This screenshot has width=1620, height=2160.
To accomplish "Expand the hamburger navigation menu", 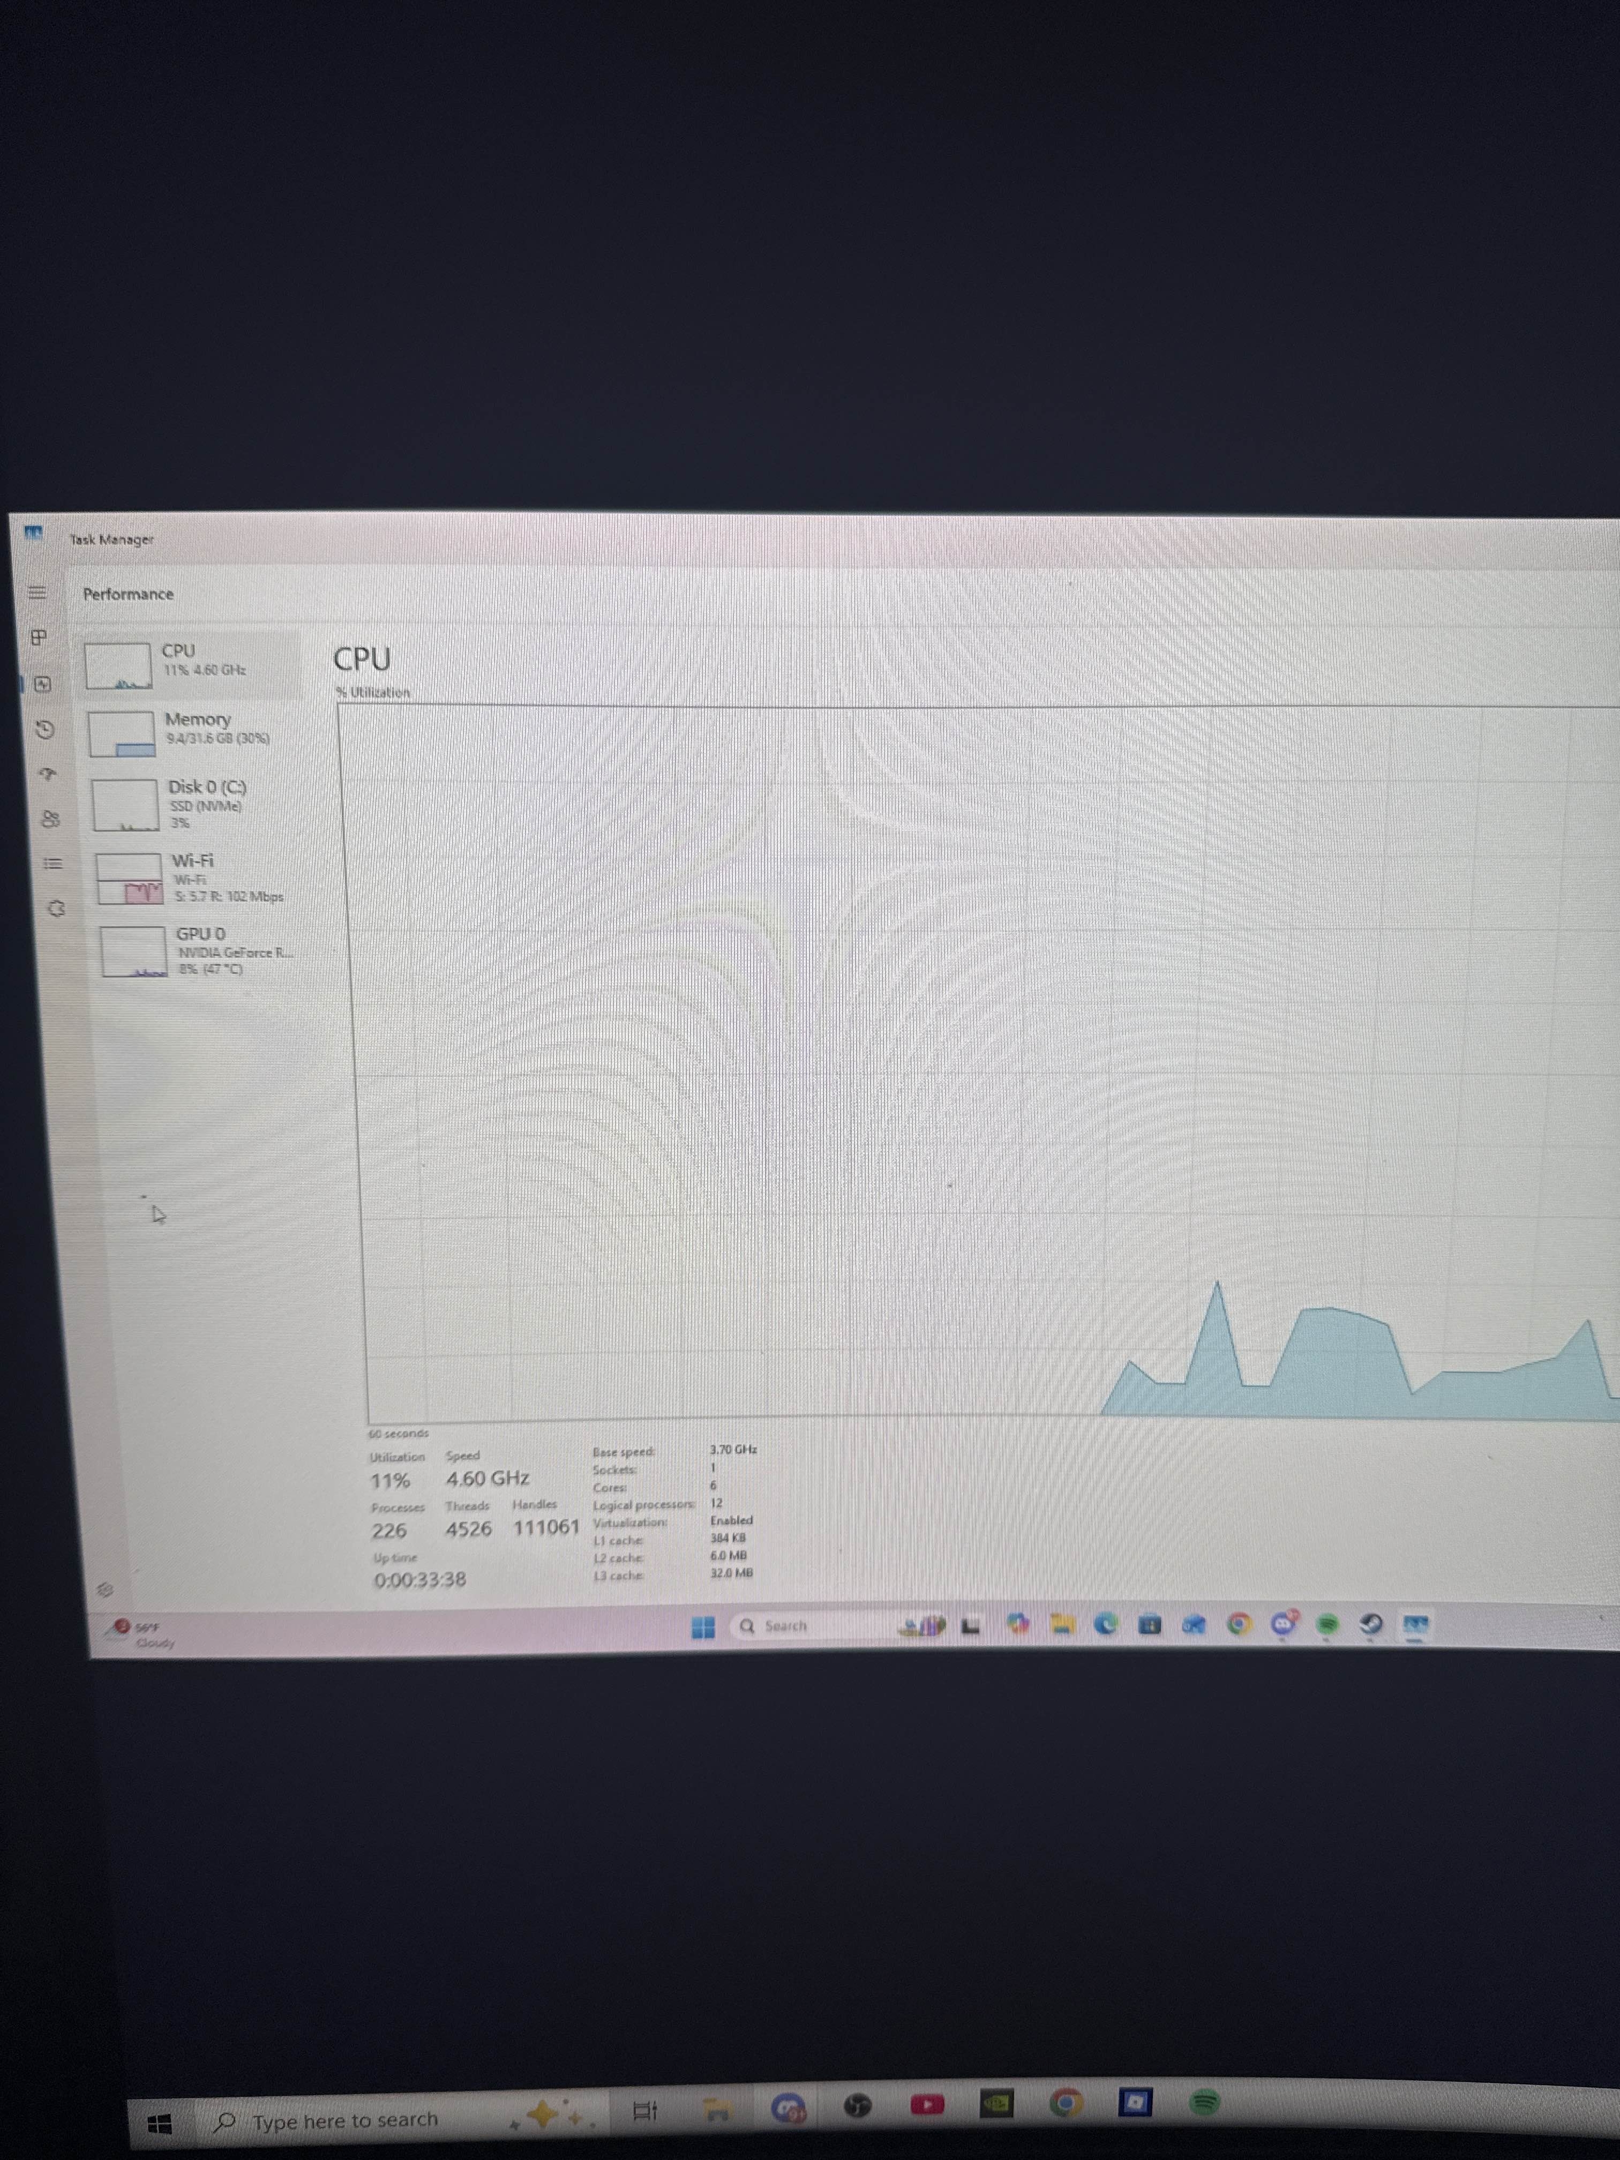I will 37,592.
